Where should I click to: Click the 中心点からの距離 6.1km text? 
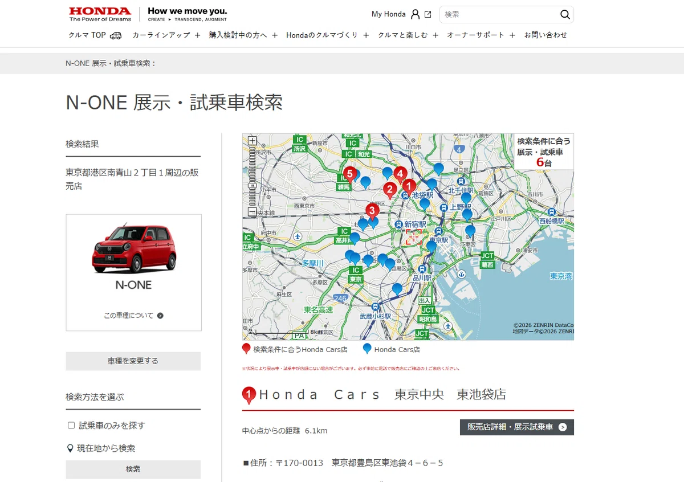[285, 431]
